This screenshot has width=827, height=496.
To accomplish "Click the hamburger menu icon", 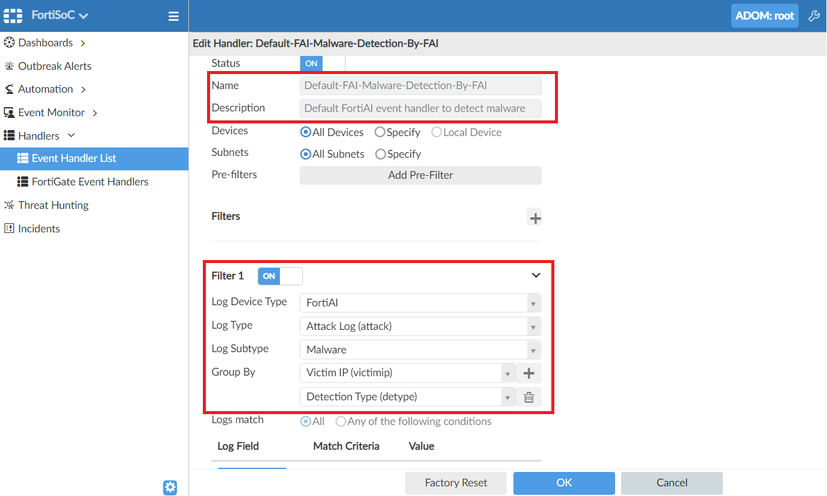I will pyautogui.click(x=173, y=16).
